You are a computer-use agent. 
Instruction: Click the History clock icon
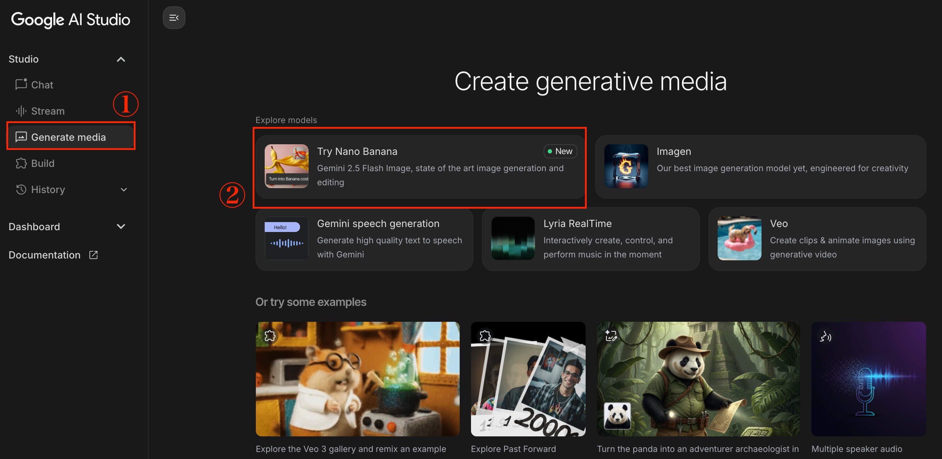click(21, 189)
